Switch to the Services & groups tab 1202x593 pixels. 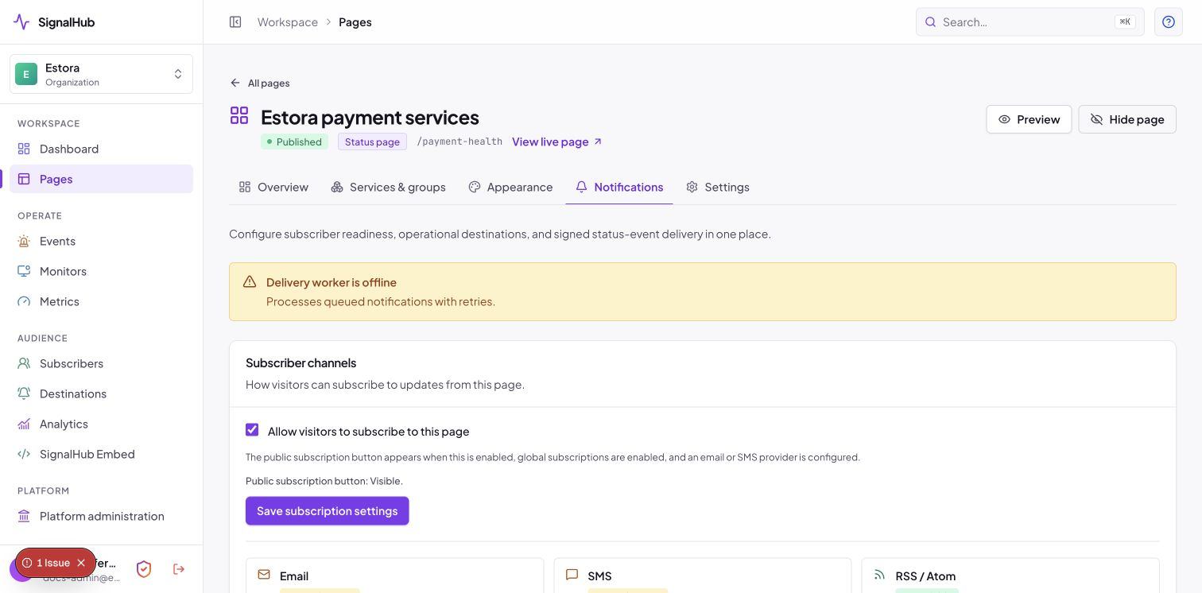click(x=388, y=187)
